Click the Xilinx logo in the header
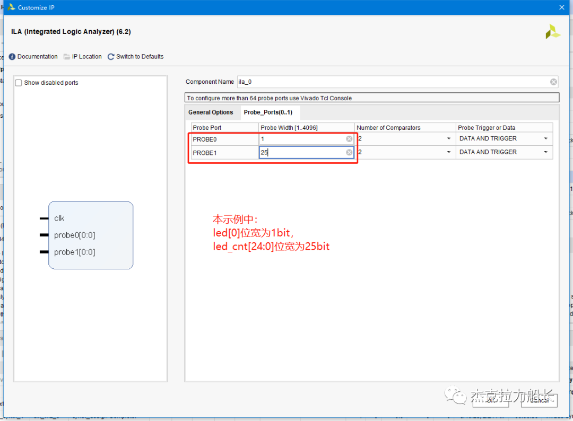This screenshot has width=573, height=421. pos(552,32)
